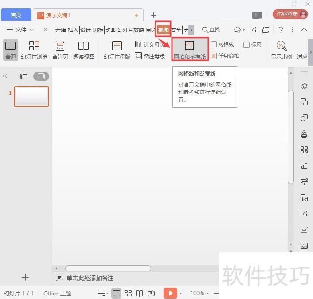Open Reading View (阅读视图)
The height and width of the screenshot is (299, 313).
point(84,50)
